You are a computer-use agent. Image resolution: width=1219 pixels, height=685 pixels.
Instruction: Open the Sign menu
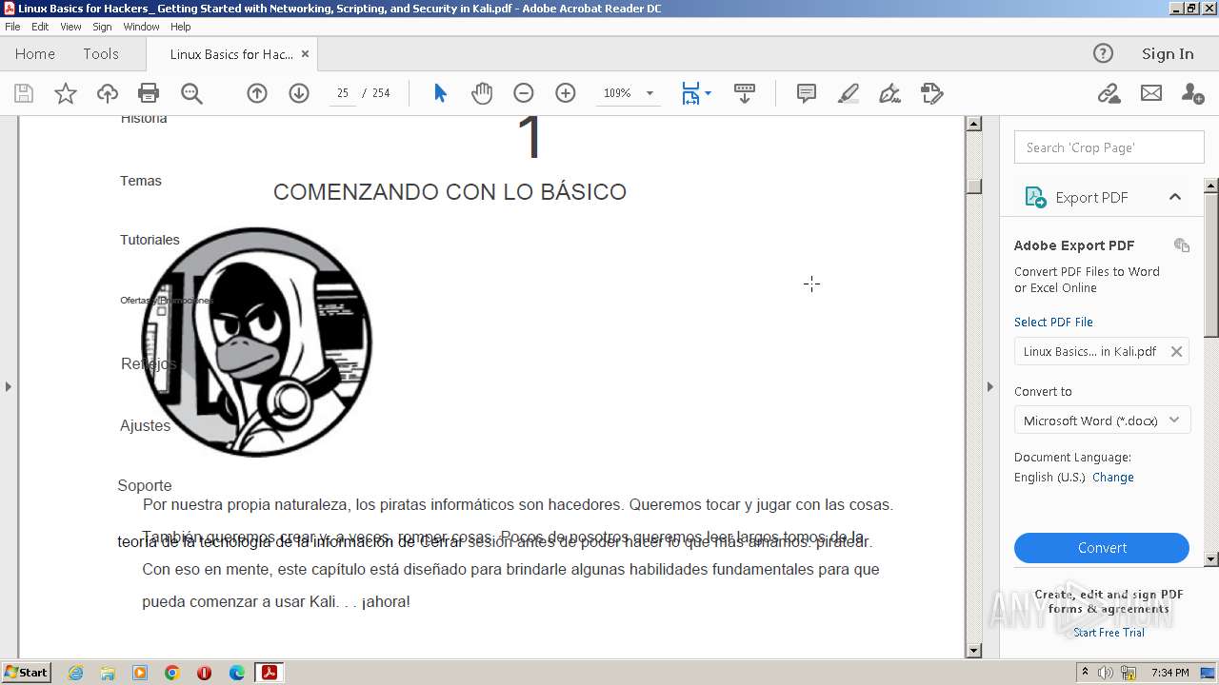102,27
